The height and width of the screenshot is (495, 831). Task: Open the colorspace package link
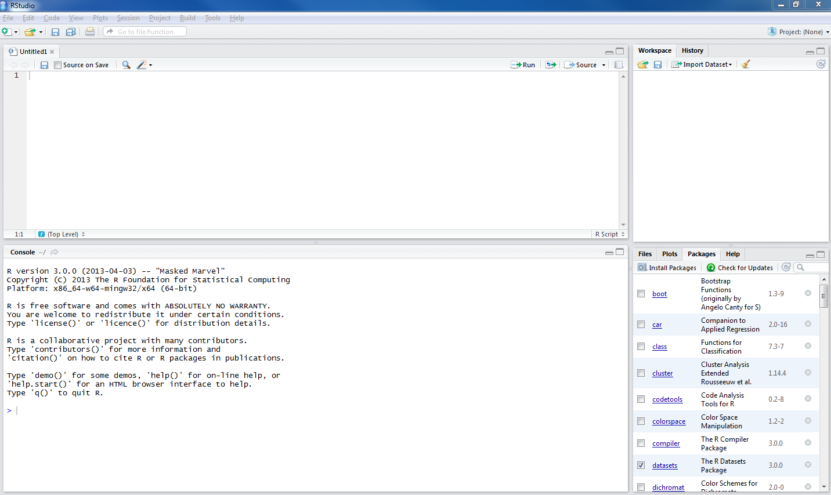(x=669, y=421)
